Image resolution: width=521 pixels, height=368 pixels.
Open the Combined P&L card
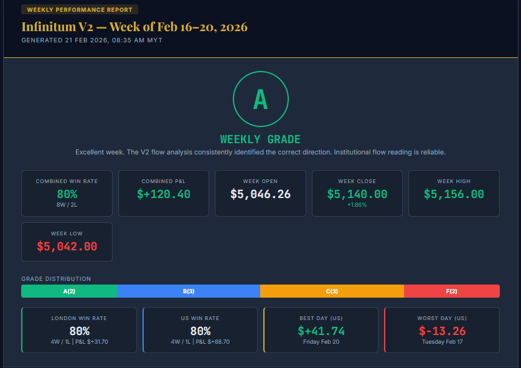(x=164, y=193)
